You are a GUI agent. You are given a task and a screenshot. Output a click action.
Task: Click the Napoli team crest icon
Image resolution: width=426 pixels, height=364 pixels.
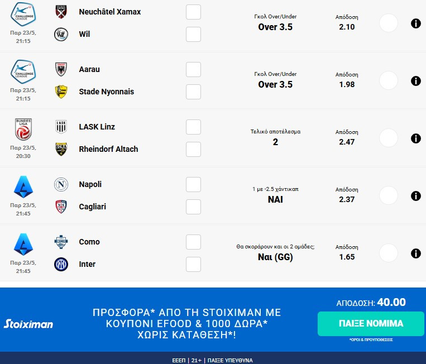click(x=61, y=184)
